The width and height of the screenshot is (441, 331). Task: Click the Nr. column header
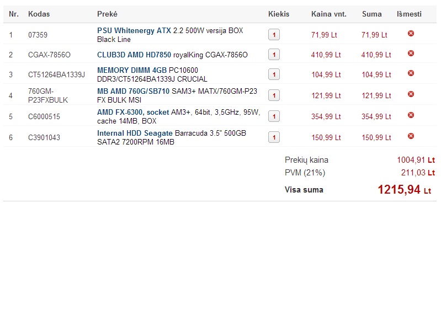14,14
